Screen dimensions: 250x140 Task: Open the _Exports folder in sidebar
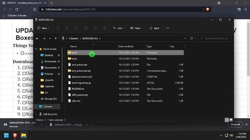(x=49, y=80)
